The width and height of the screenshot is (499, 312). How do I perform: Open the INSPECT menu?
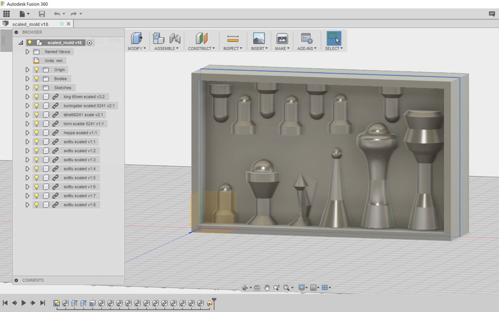click(232, 49)
